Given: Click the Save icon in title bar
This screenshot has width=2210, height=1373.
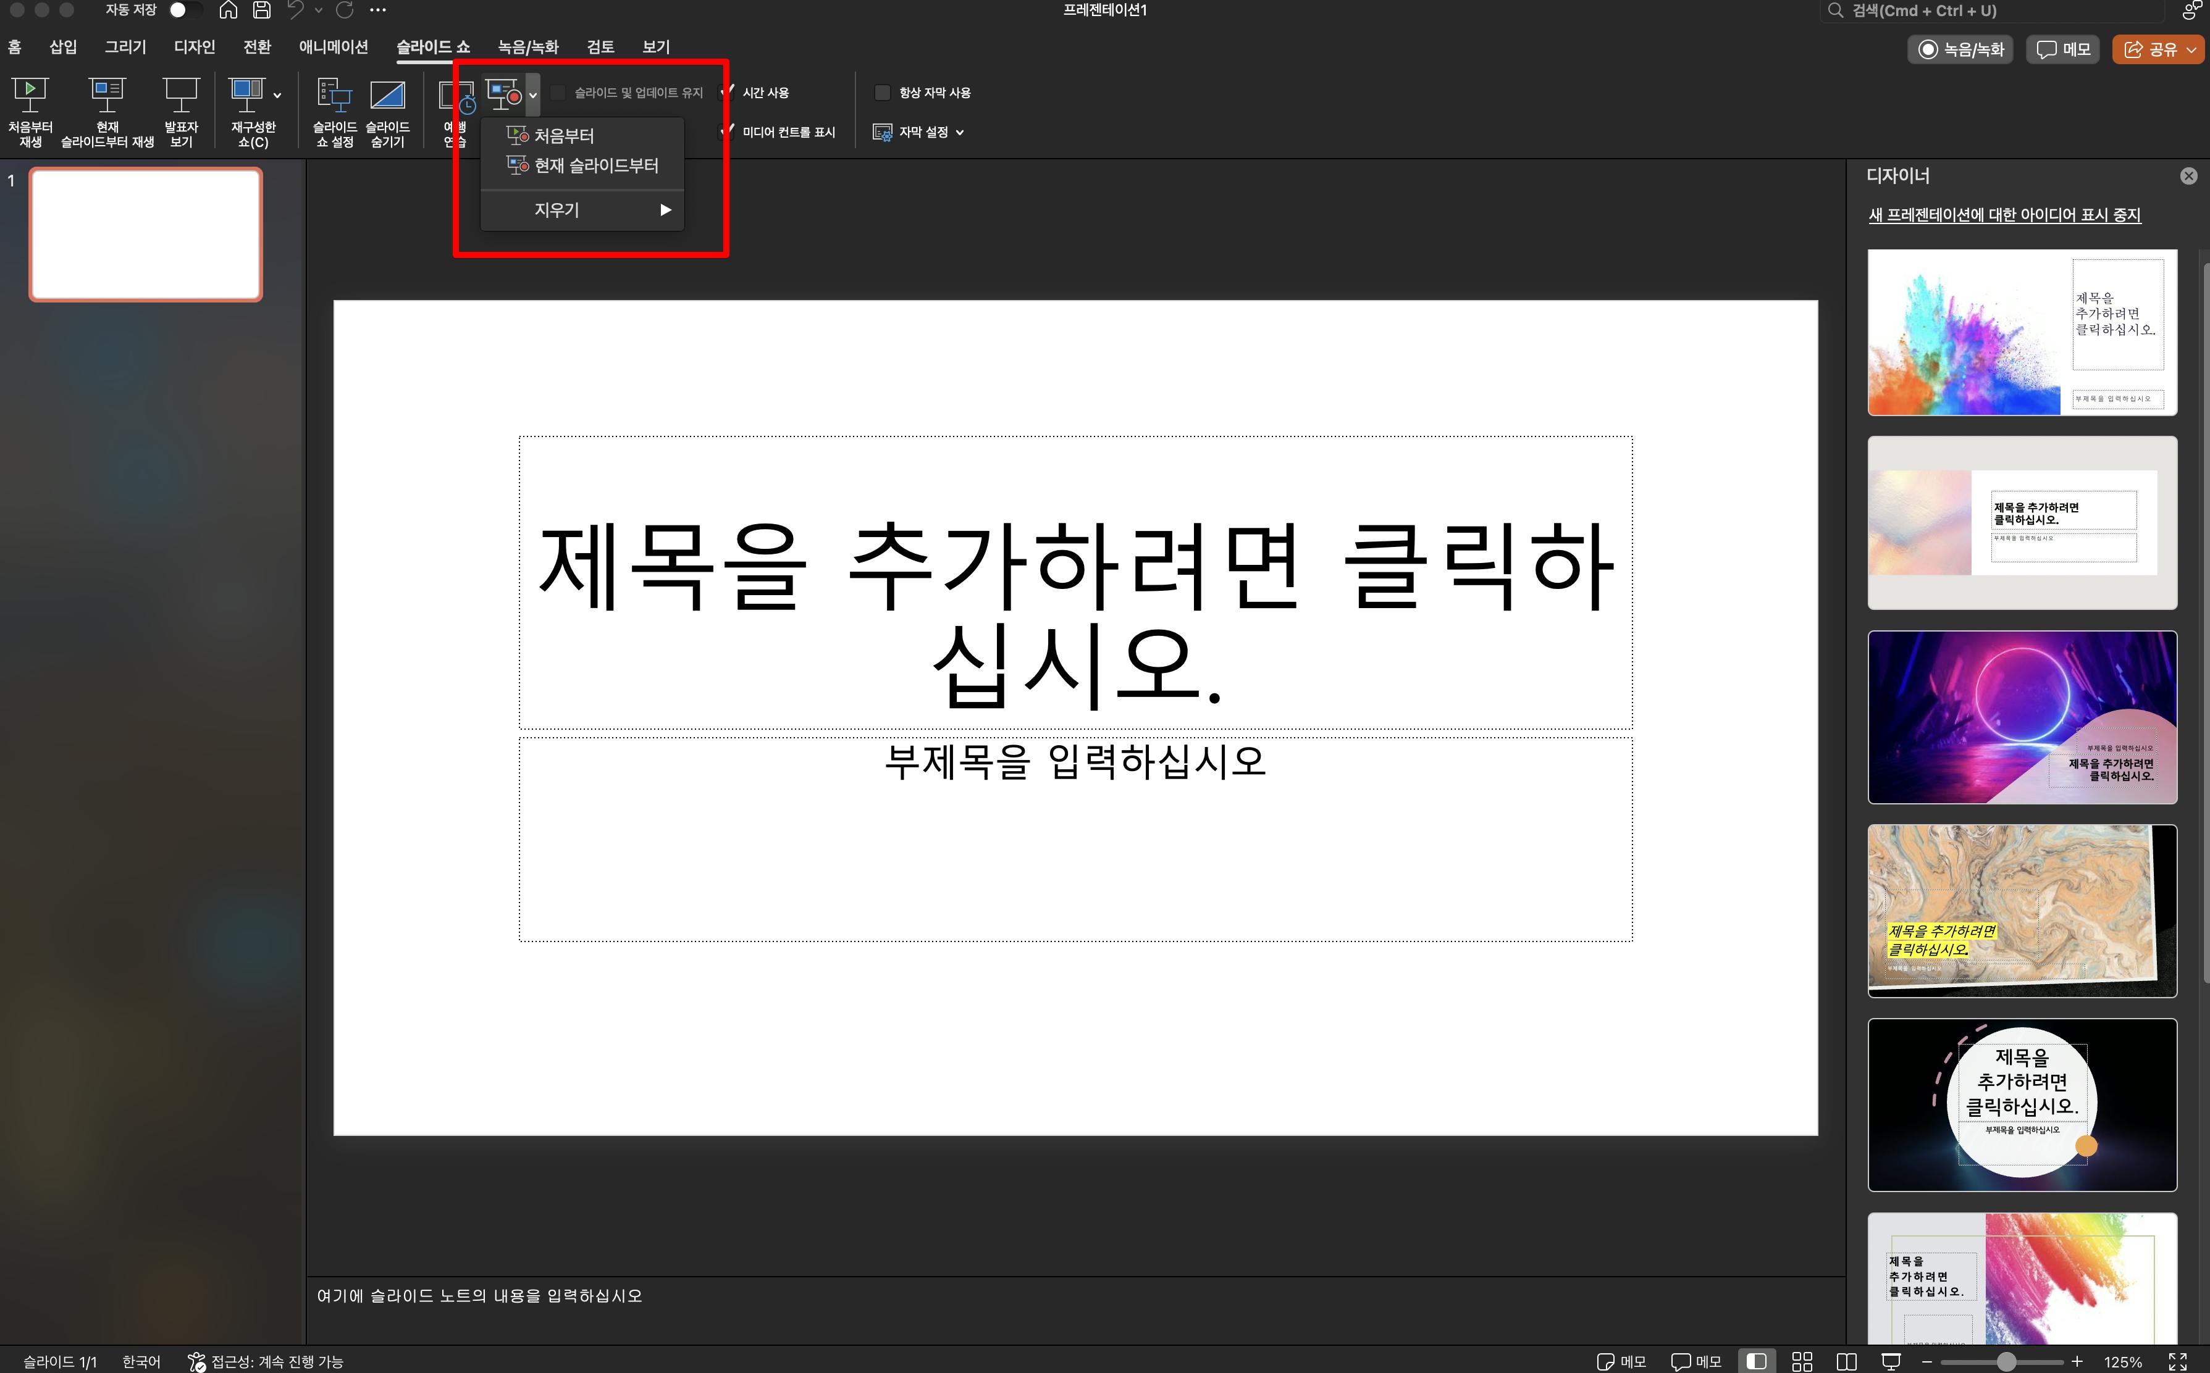Looking at the screenshot, I should 262,11.
